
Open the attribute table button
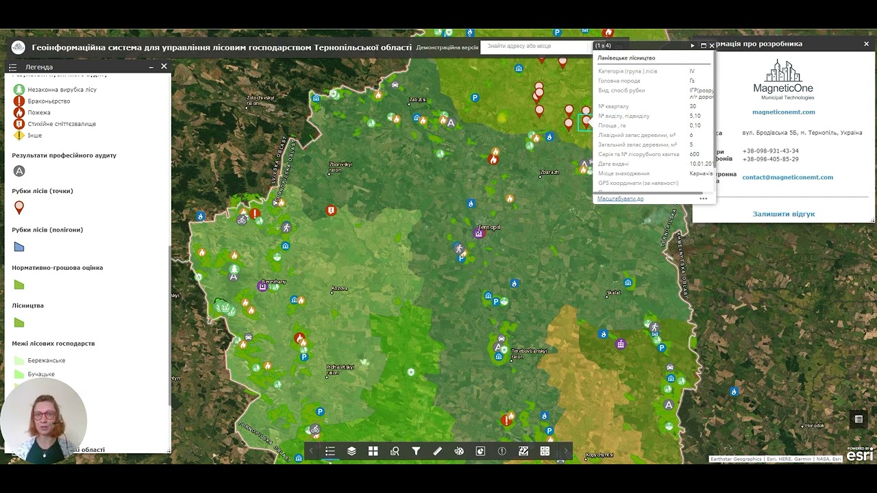[x=858, y=419]
